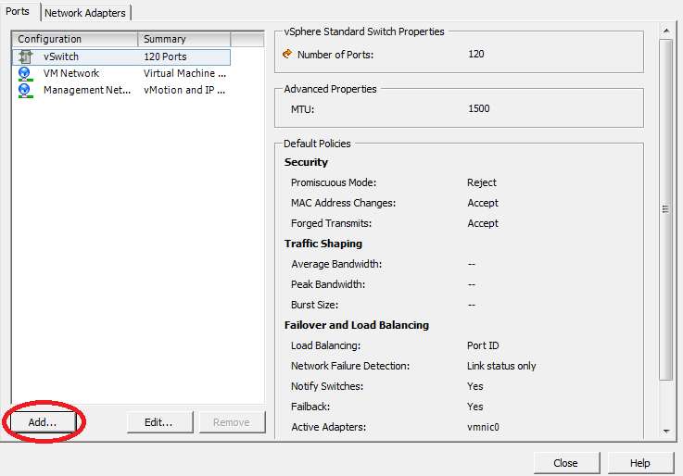Click the Number of Ports label
This screenshot has height=476, width=683.
pos(335,55)
